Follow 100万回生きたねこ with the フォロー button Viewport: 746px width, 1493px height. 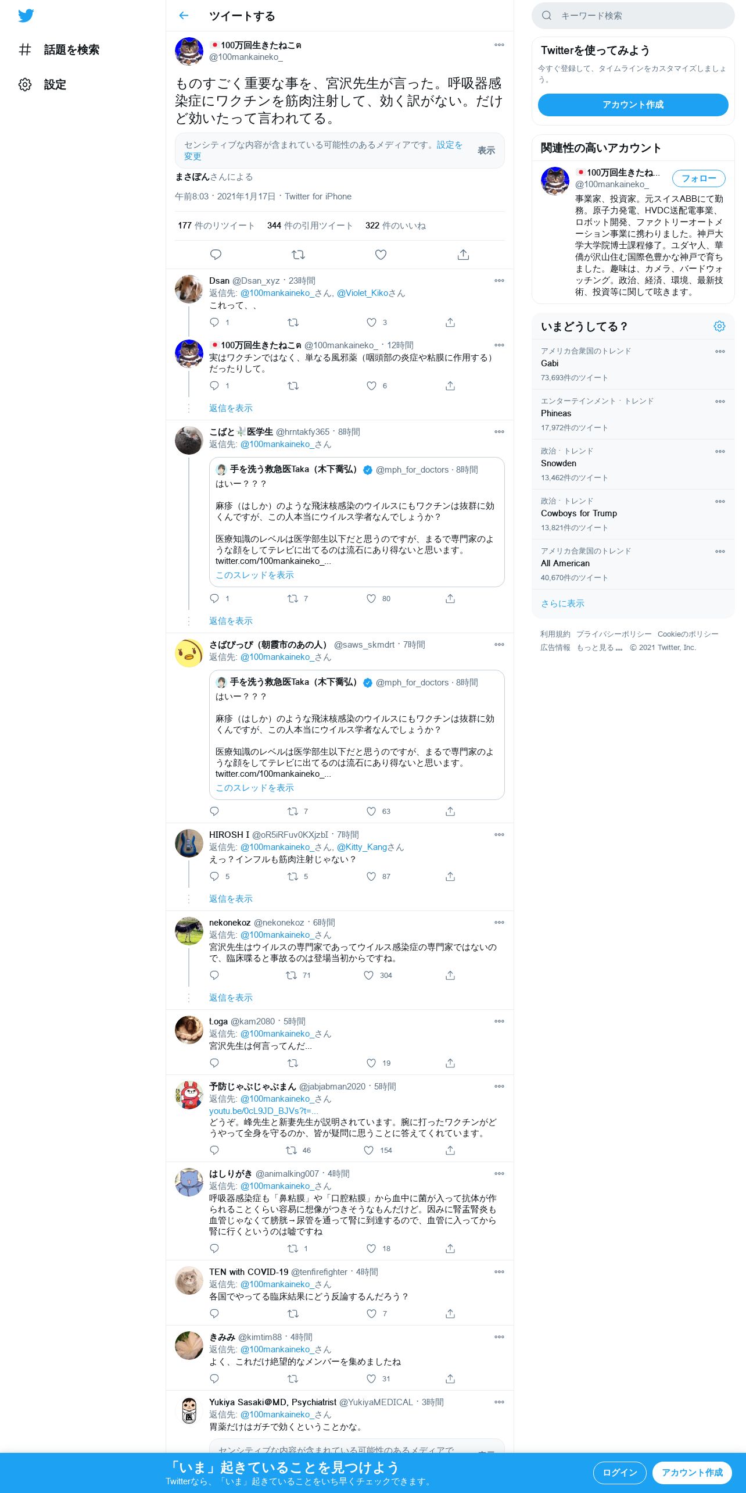(x=698, y=178)
